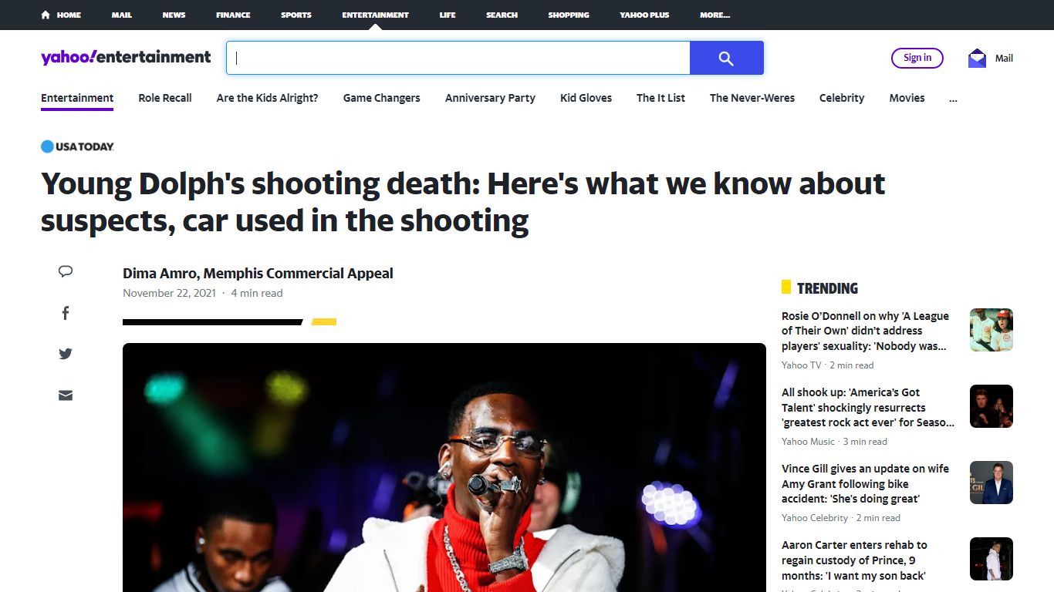Open YAHOO PLUS in the top bar
The width and height of the screenshot is (1054, 592).
(644, 15)
